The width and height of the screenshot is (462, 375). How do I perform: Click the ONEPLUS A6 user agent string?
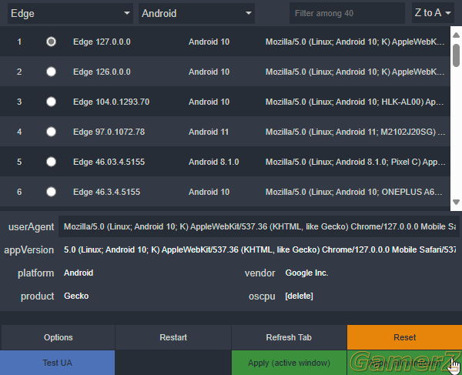click(354, 192)
